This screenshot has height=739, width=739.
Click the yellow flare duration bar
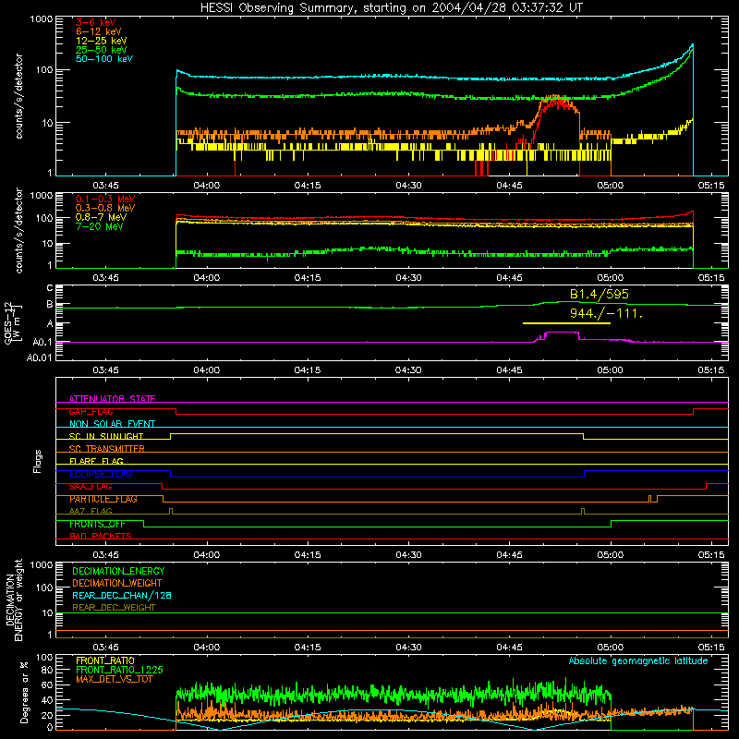click(x=566, y=323)
